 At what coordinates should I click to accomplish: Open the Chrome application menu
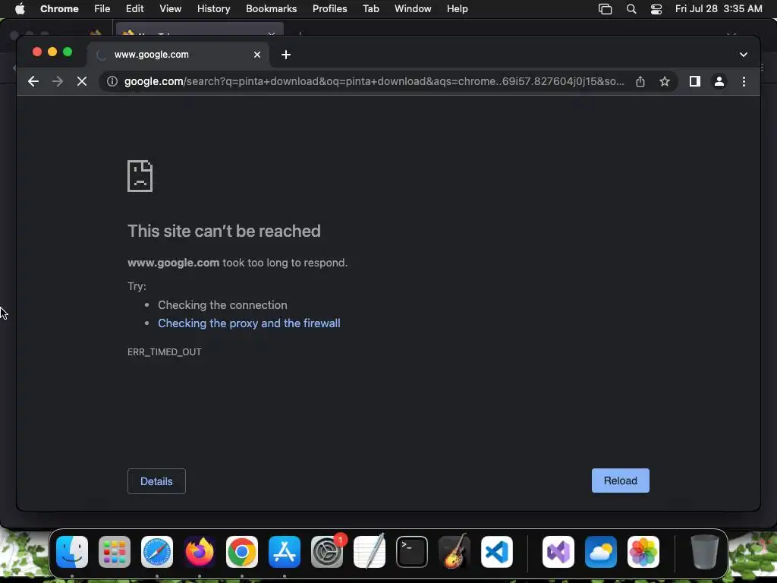(x=59, y=9)
